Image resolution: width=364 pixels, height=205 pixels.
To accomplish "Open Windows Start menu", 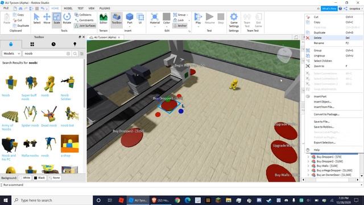I will click(x=6, y=200).
